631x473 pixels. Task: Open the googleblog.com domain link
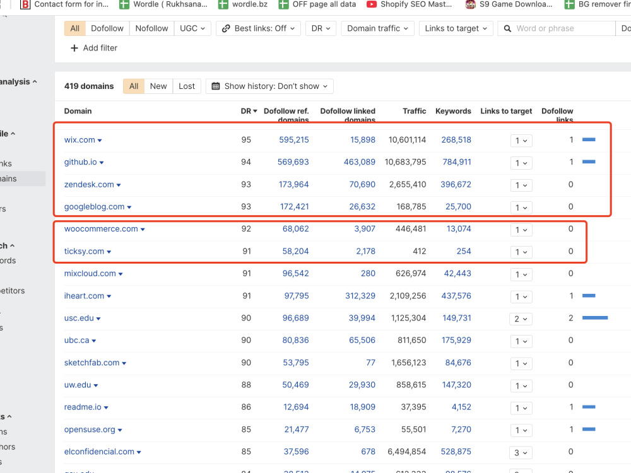click(x=94, y=207)
